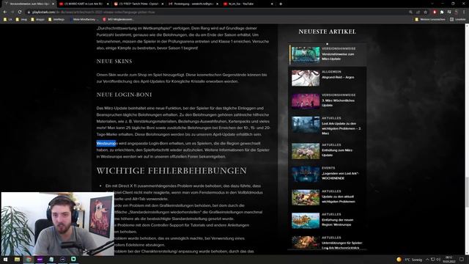Open the Weitere Lesezeichen folder
Image resolution: width=469 pixels, height=264 pixels.
click(430, 19)
